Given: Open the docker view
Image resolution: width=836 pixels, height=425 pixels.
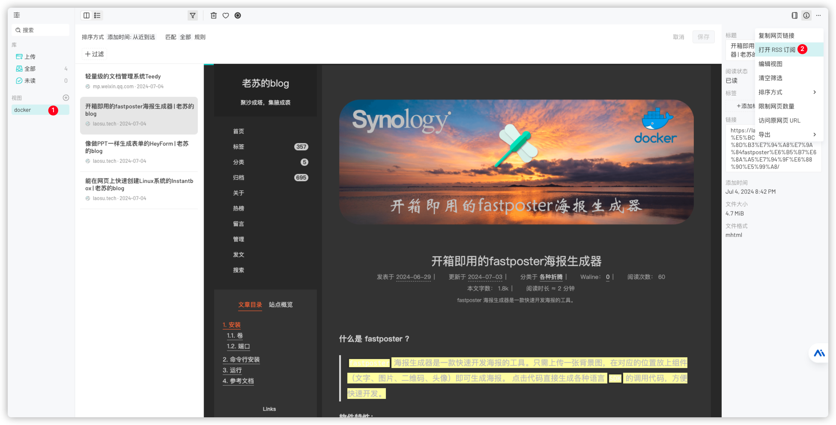Looking at the screenshot, I should pyautogui.click(x=41, y=110).
